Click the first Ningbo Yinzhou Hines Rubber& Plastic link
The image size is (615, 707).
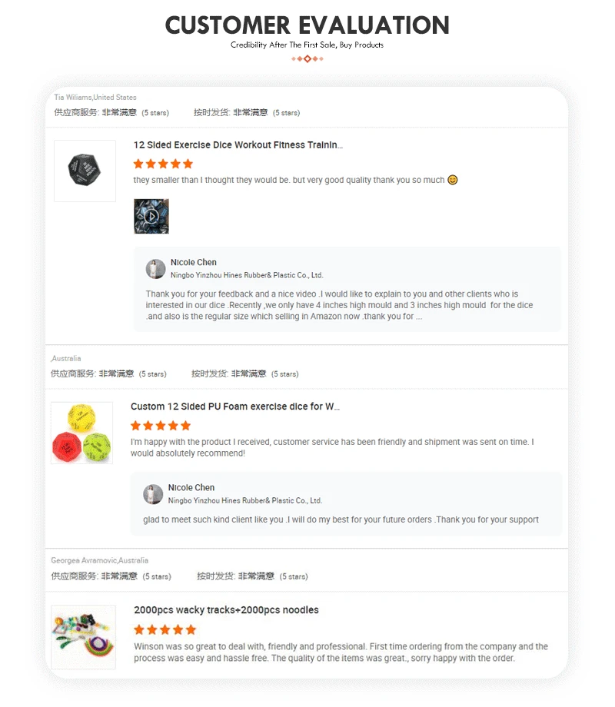click(x=247, y=275)
